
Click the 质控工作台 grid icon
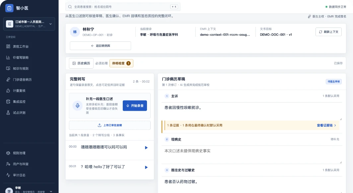(8, 46)
